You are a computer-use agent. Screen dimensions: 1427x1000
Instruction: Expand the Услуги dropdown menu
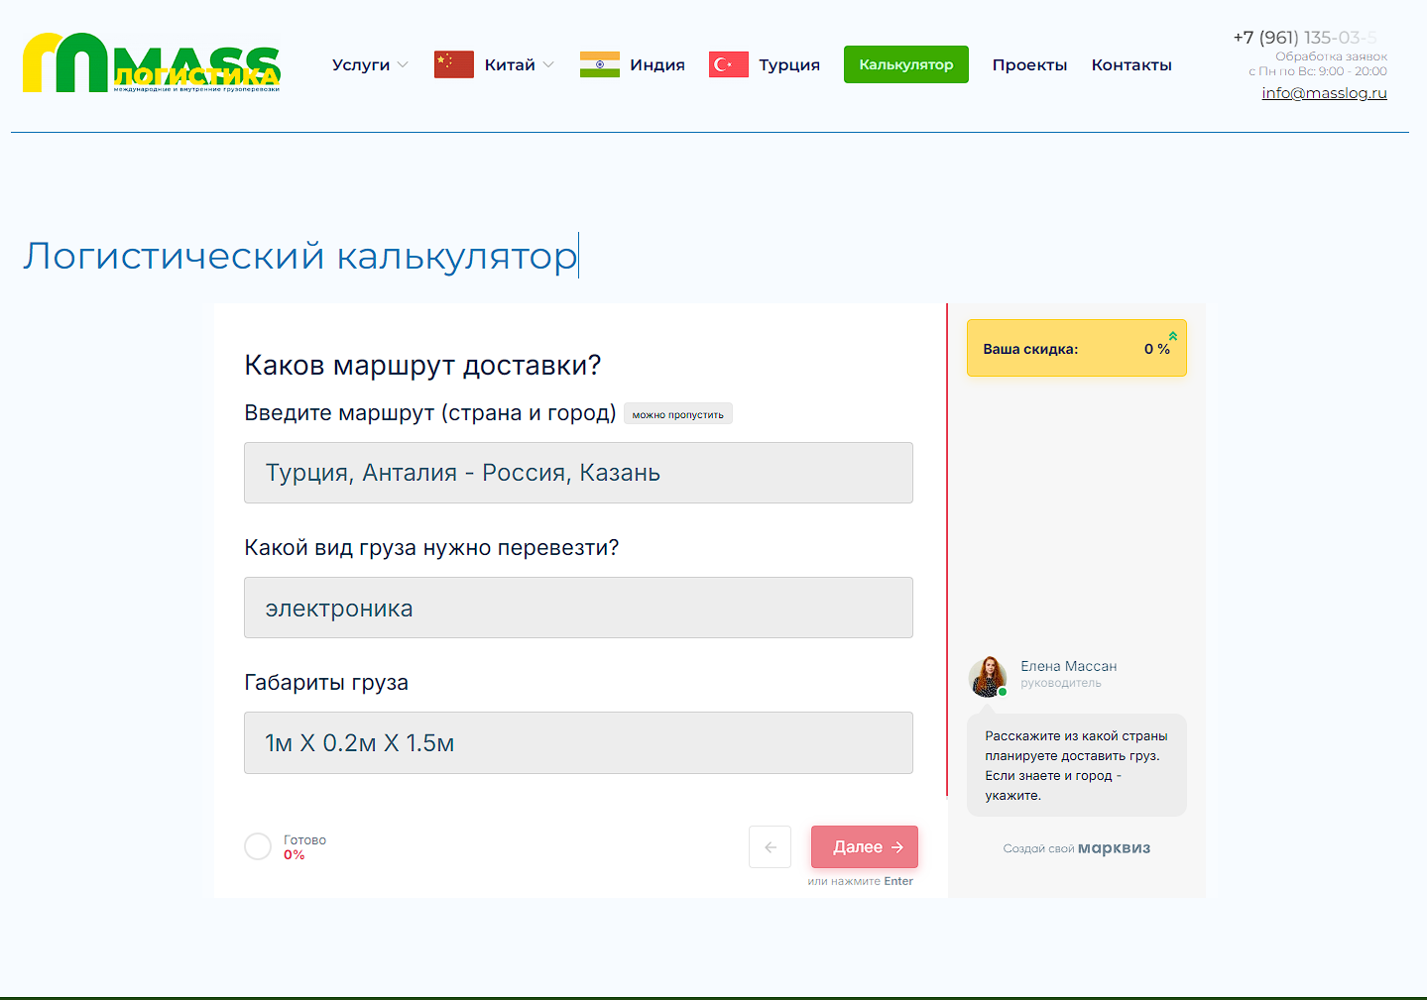(x=369, y=64)
